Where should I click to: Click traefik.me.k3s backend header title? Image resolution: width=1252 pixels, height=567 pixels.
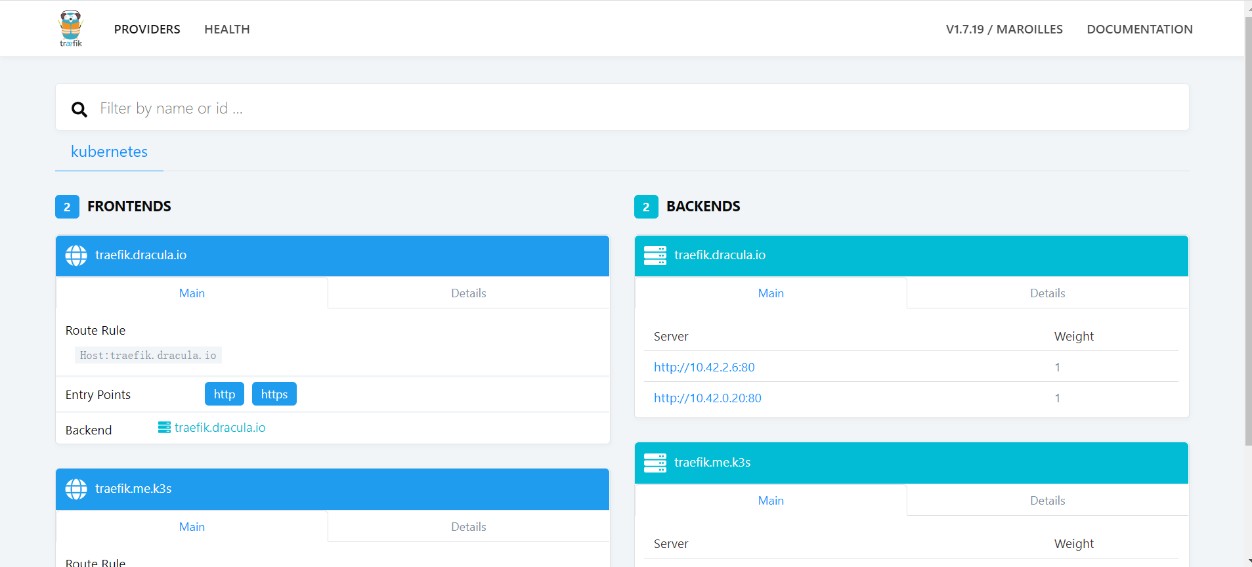click(712, 462)
